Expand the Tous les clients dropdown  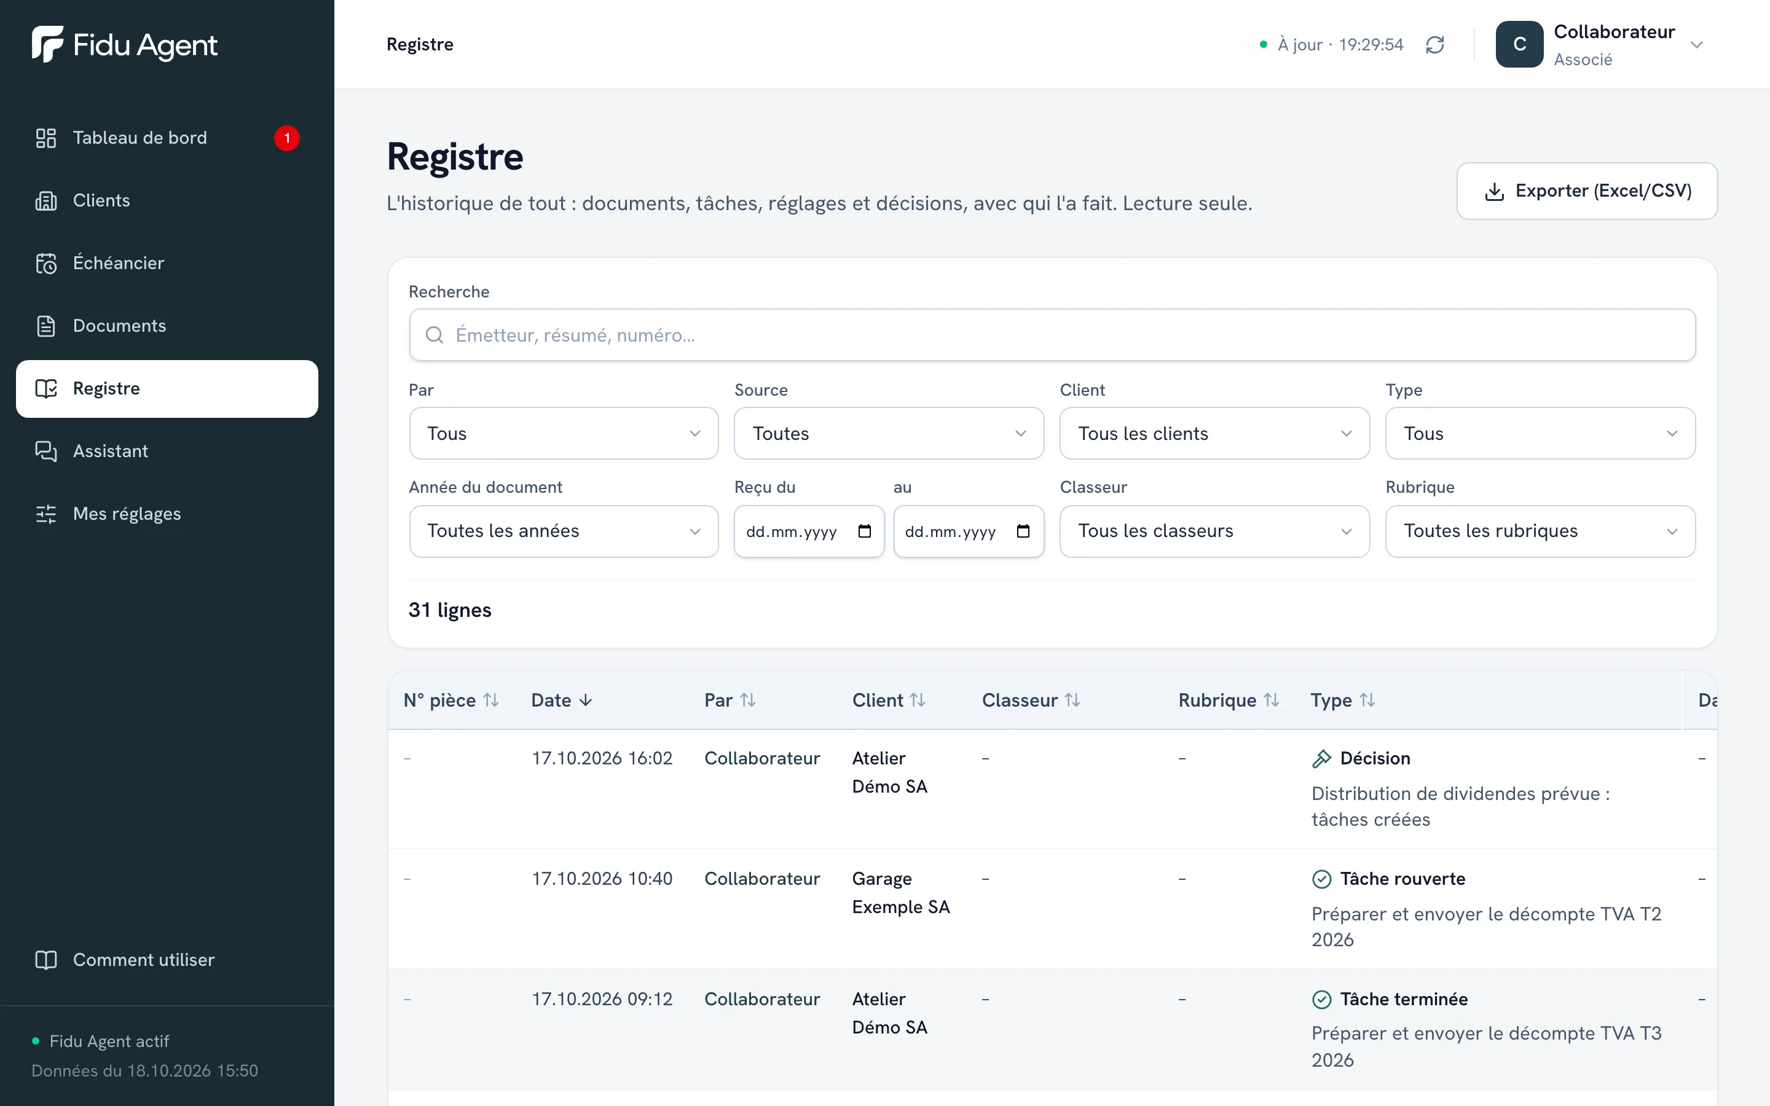pyautogui.click(x=1214, y=434)
